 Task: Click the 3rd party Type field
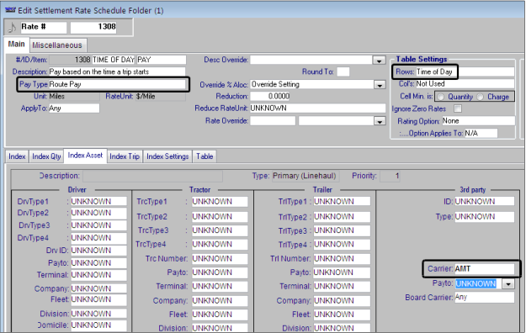(484, 217)
